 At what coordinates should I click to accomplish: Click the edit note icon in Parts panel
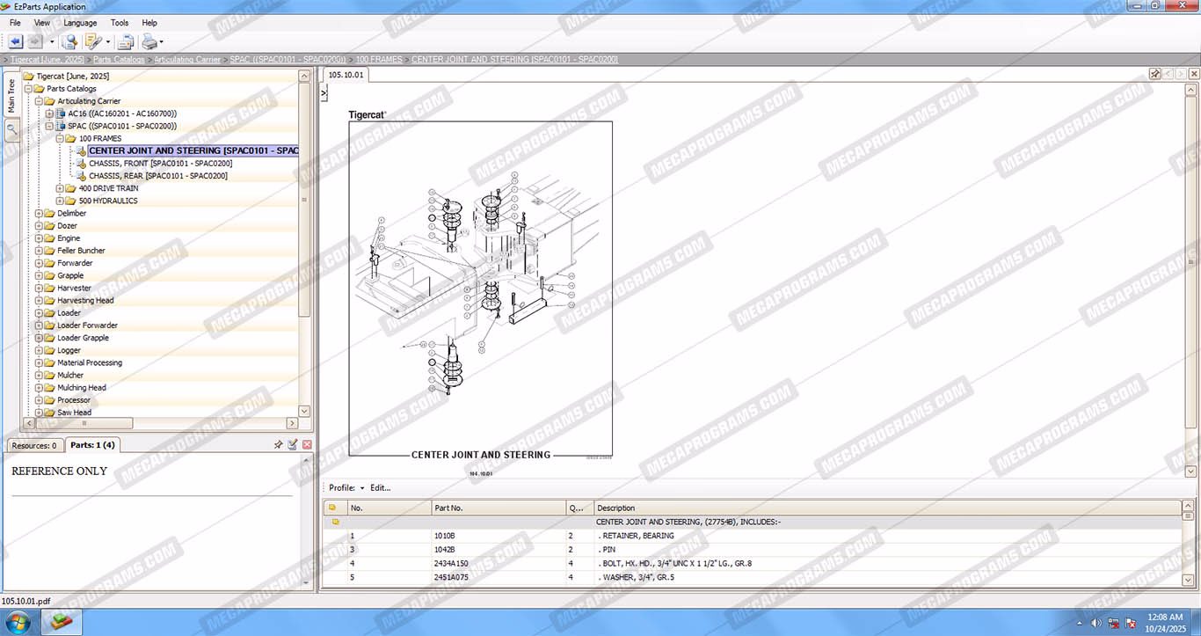(293, 445)
